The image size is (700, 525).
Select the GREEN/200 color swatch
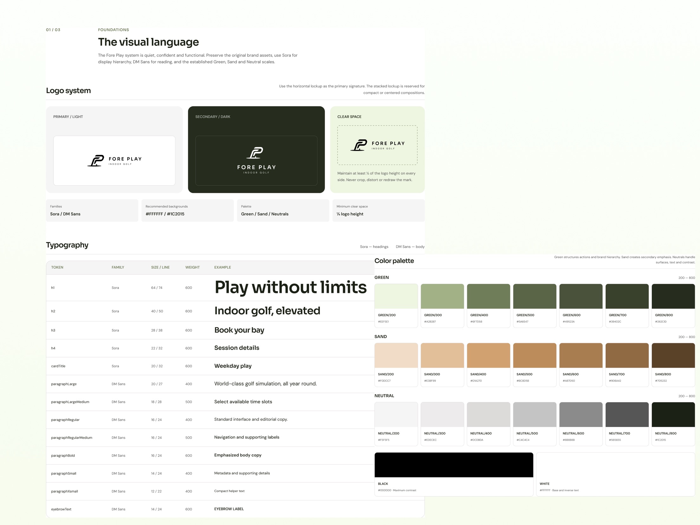pyautogui.click(x=396, y=306)
